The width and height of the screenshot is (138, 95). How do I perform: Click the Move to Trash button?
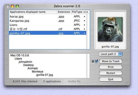[x=111, y=61]
